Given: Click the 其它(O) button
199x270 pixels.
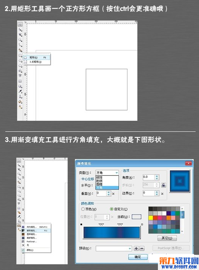Looking at the screenshot, I should (167, 238).
